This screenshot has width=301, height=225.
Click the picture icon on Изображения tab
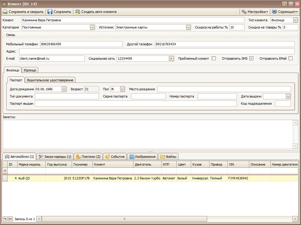tap(132, 157)
